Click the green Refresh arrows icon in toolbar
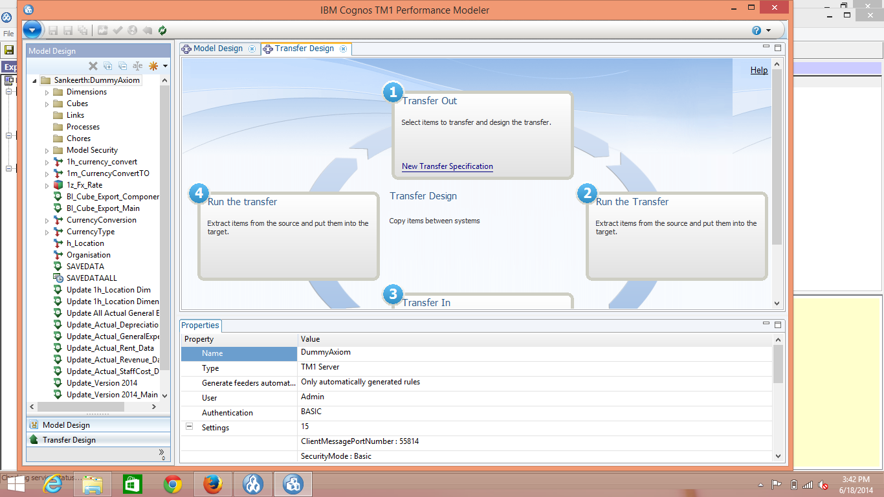884x497 pixels. 162,30
